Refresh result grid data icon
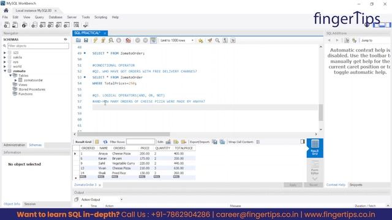The height and width of the screenshot is (220, 392). click(x=105, y=142)
